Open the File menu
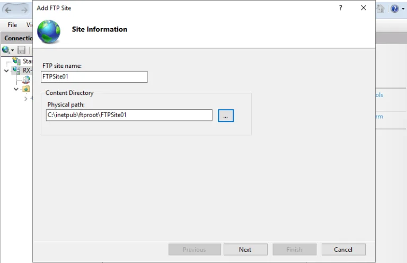407x263 pixels. [x=12, y=25]
